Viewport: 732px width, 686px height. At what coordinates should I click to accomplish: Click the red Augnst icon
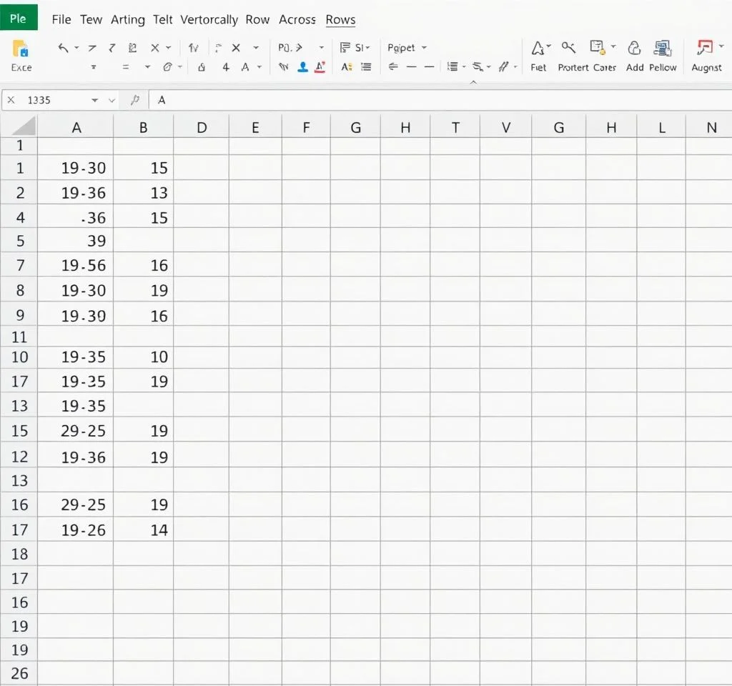click(x=704, y=48)
